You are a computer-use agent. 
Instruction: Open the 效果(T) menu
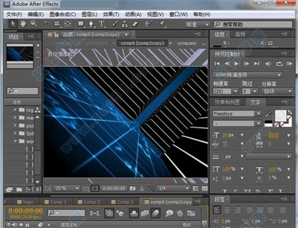point(111,14)
